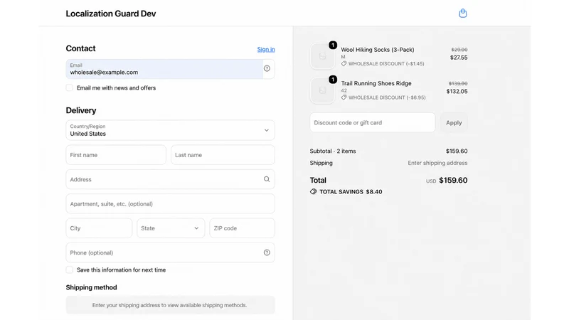The width and height of the screenshot is (569, 320).
Task: Click the Trail Running Shoes discount tag icon
Action: tap(344, 97)
